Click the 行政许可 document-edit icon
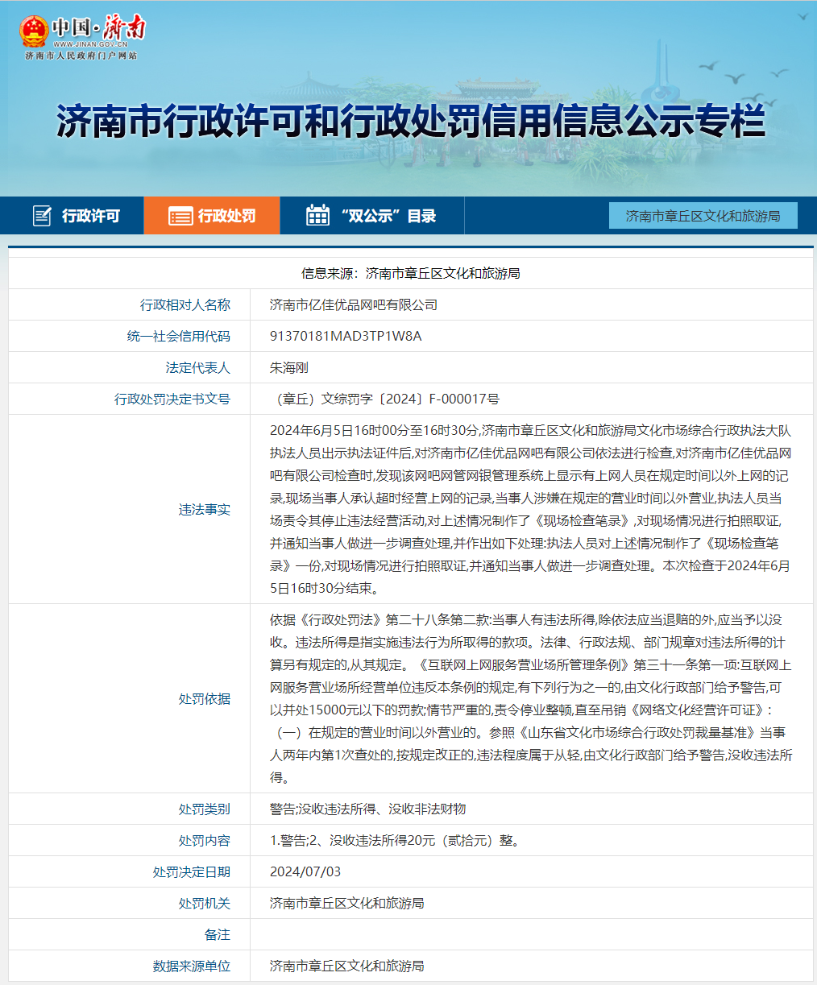The width and height of the screenshot is (817, 985). [42, 216]
